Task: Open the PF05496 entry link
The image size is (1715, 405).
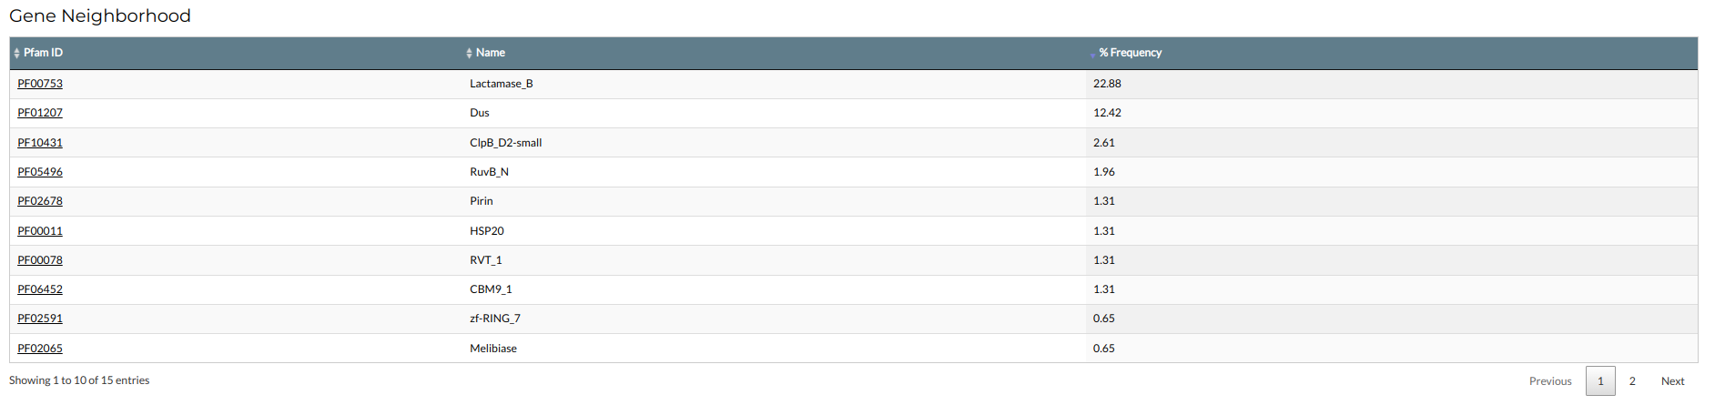Action: [x=40, y=172]
